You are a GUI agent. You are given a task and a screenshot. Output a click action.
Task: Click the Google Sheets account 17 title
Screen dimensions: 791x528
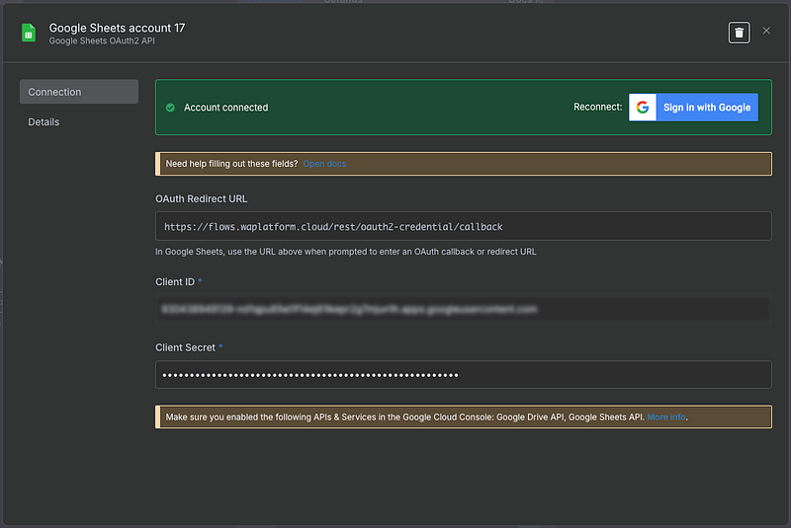coord(117,28)
